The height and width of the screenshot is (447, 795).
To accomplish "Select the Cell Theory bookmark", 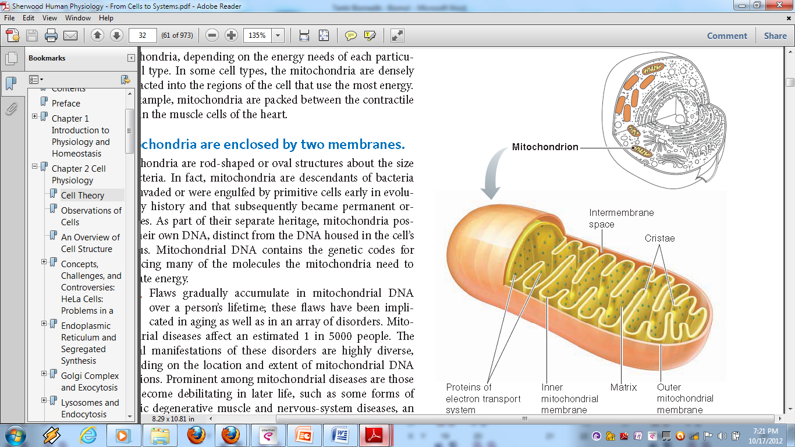I will pyautogui.click(x=83, y=196).
